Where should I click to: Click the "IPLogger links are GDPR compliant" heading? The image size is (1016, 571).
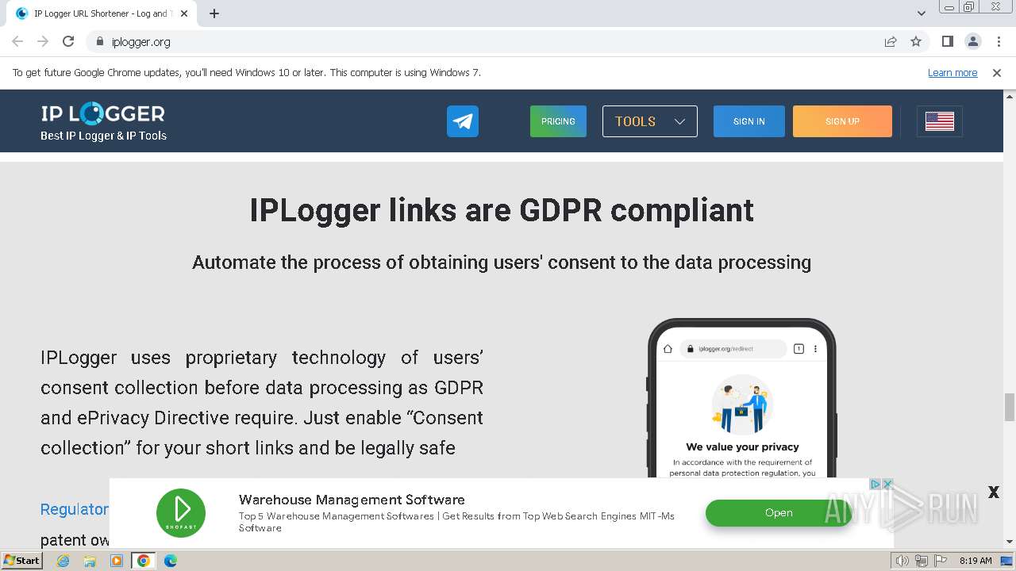pyautogui.click(x=502, y=210)
